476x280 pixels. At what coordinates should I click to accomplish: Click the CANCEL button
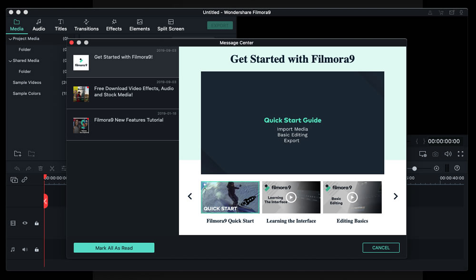[x=381, y=248]
